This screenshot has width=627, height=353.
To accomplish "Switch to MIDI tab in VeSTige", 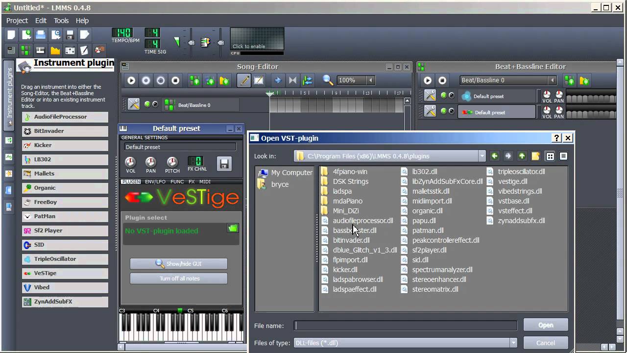I will click(x=205, y=181).
